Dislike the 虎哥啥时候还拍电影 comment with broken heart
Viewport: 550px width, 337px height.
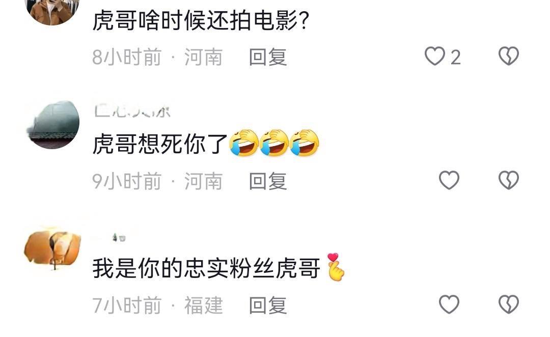click(509, 56)
